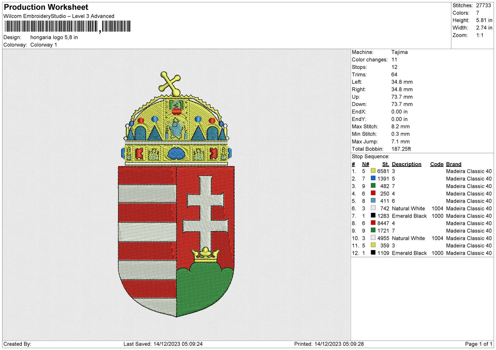Pick the yellow swatch beside 359 stitches
The width and height of the screenshot is (496, 350).
(x=373, y=246)
